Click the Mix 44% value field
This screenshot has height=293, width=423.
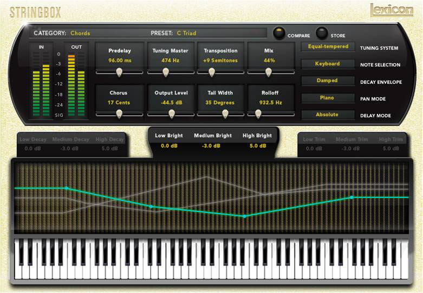pos(269,61)
